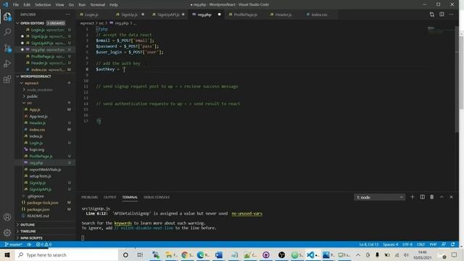This screenshot has width=464, height=261.
Task: Open the Help menu
Action: (x=114, y=5)
